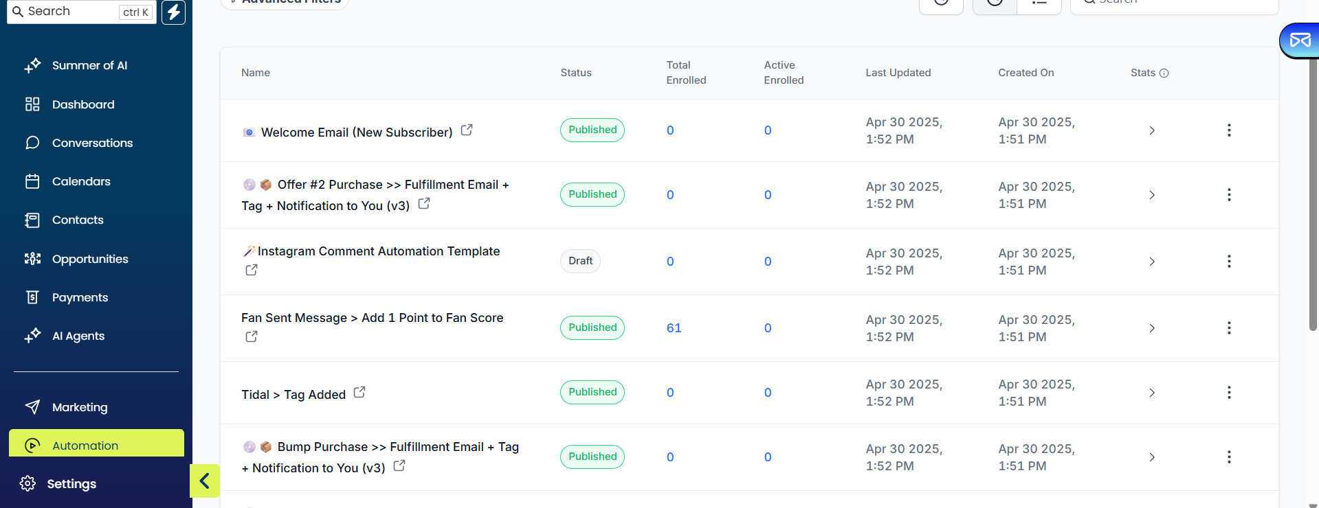Collapse sidebar with the green arrow button
The height and width of the screenshot is (508, 1319).
click(x=204, y=481)
